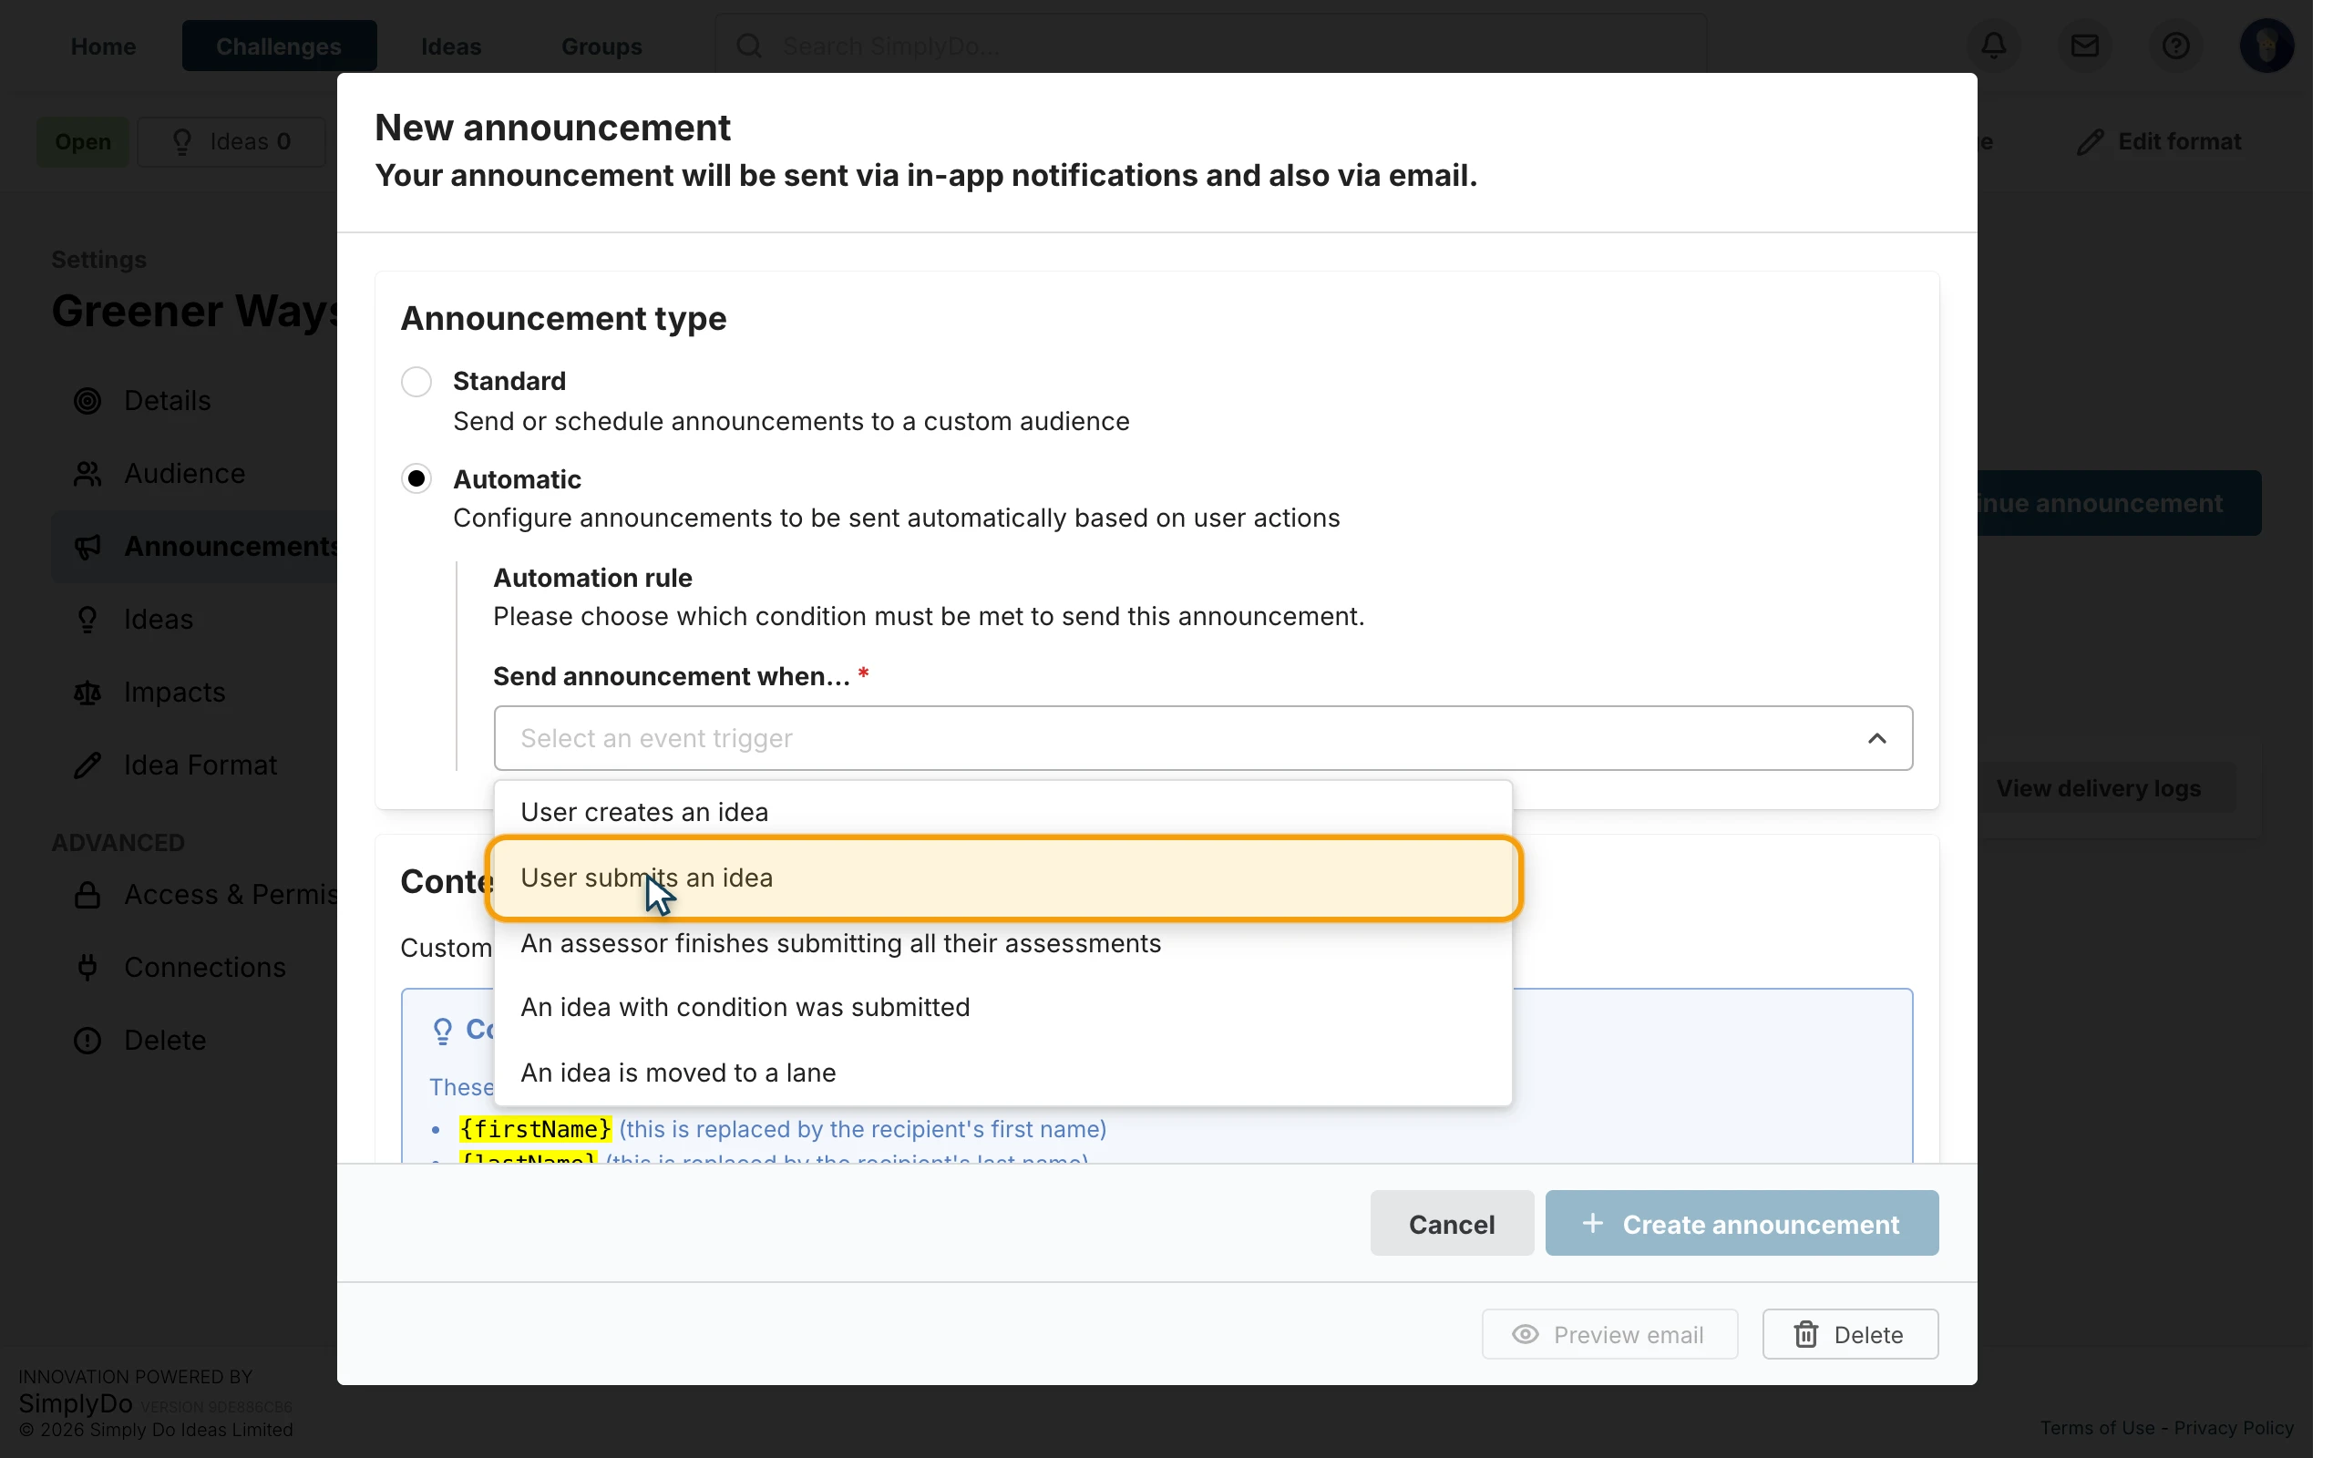Choose 'User creates an idea' trigger
This screenshot has width=2333, height=1458.
point(1002,812)
